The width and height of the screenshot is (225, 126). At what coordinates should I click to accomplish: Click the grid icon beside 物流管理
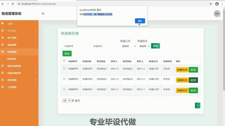[3, 45]
